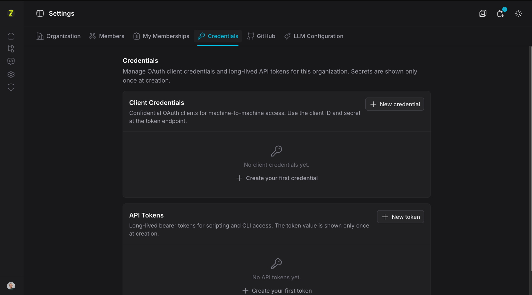Switch to the Members tab
The width and height of the screenshot is (532, 295).
107,36
